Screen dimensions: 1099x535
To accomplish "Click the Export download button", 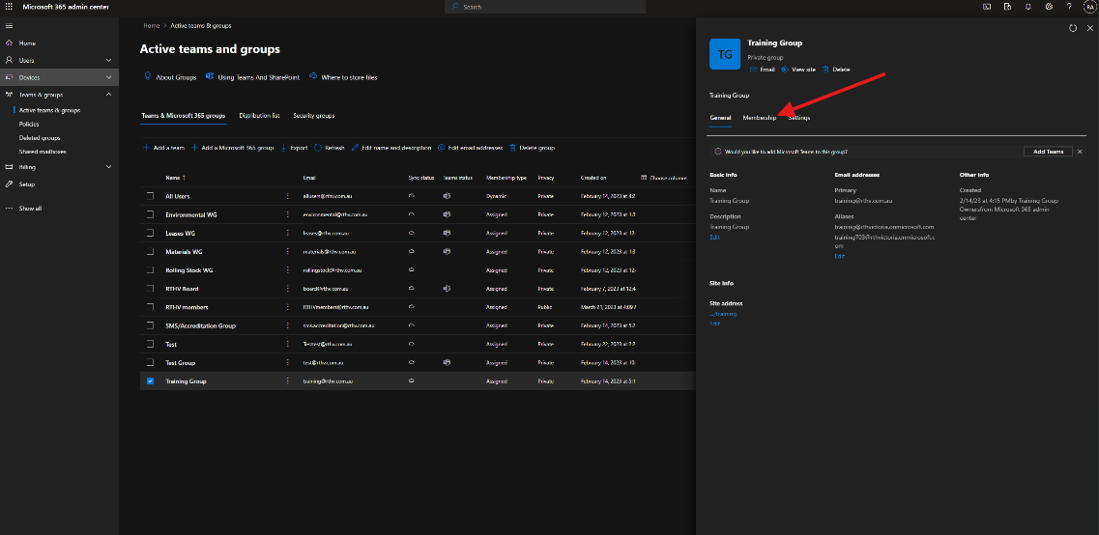I will 295,148.
